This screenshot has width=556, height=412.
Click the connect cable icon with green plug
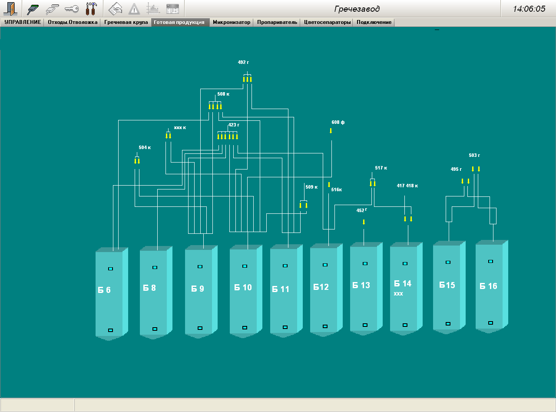point(33,9)
